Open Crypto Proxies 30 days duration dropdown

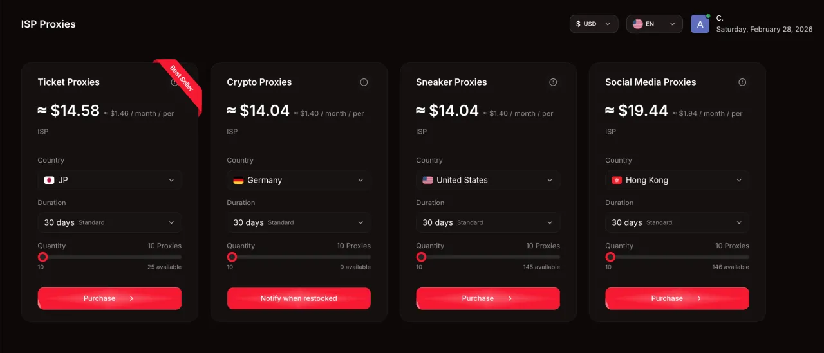(299, 222)
